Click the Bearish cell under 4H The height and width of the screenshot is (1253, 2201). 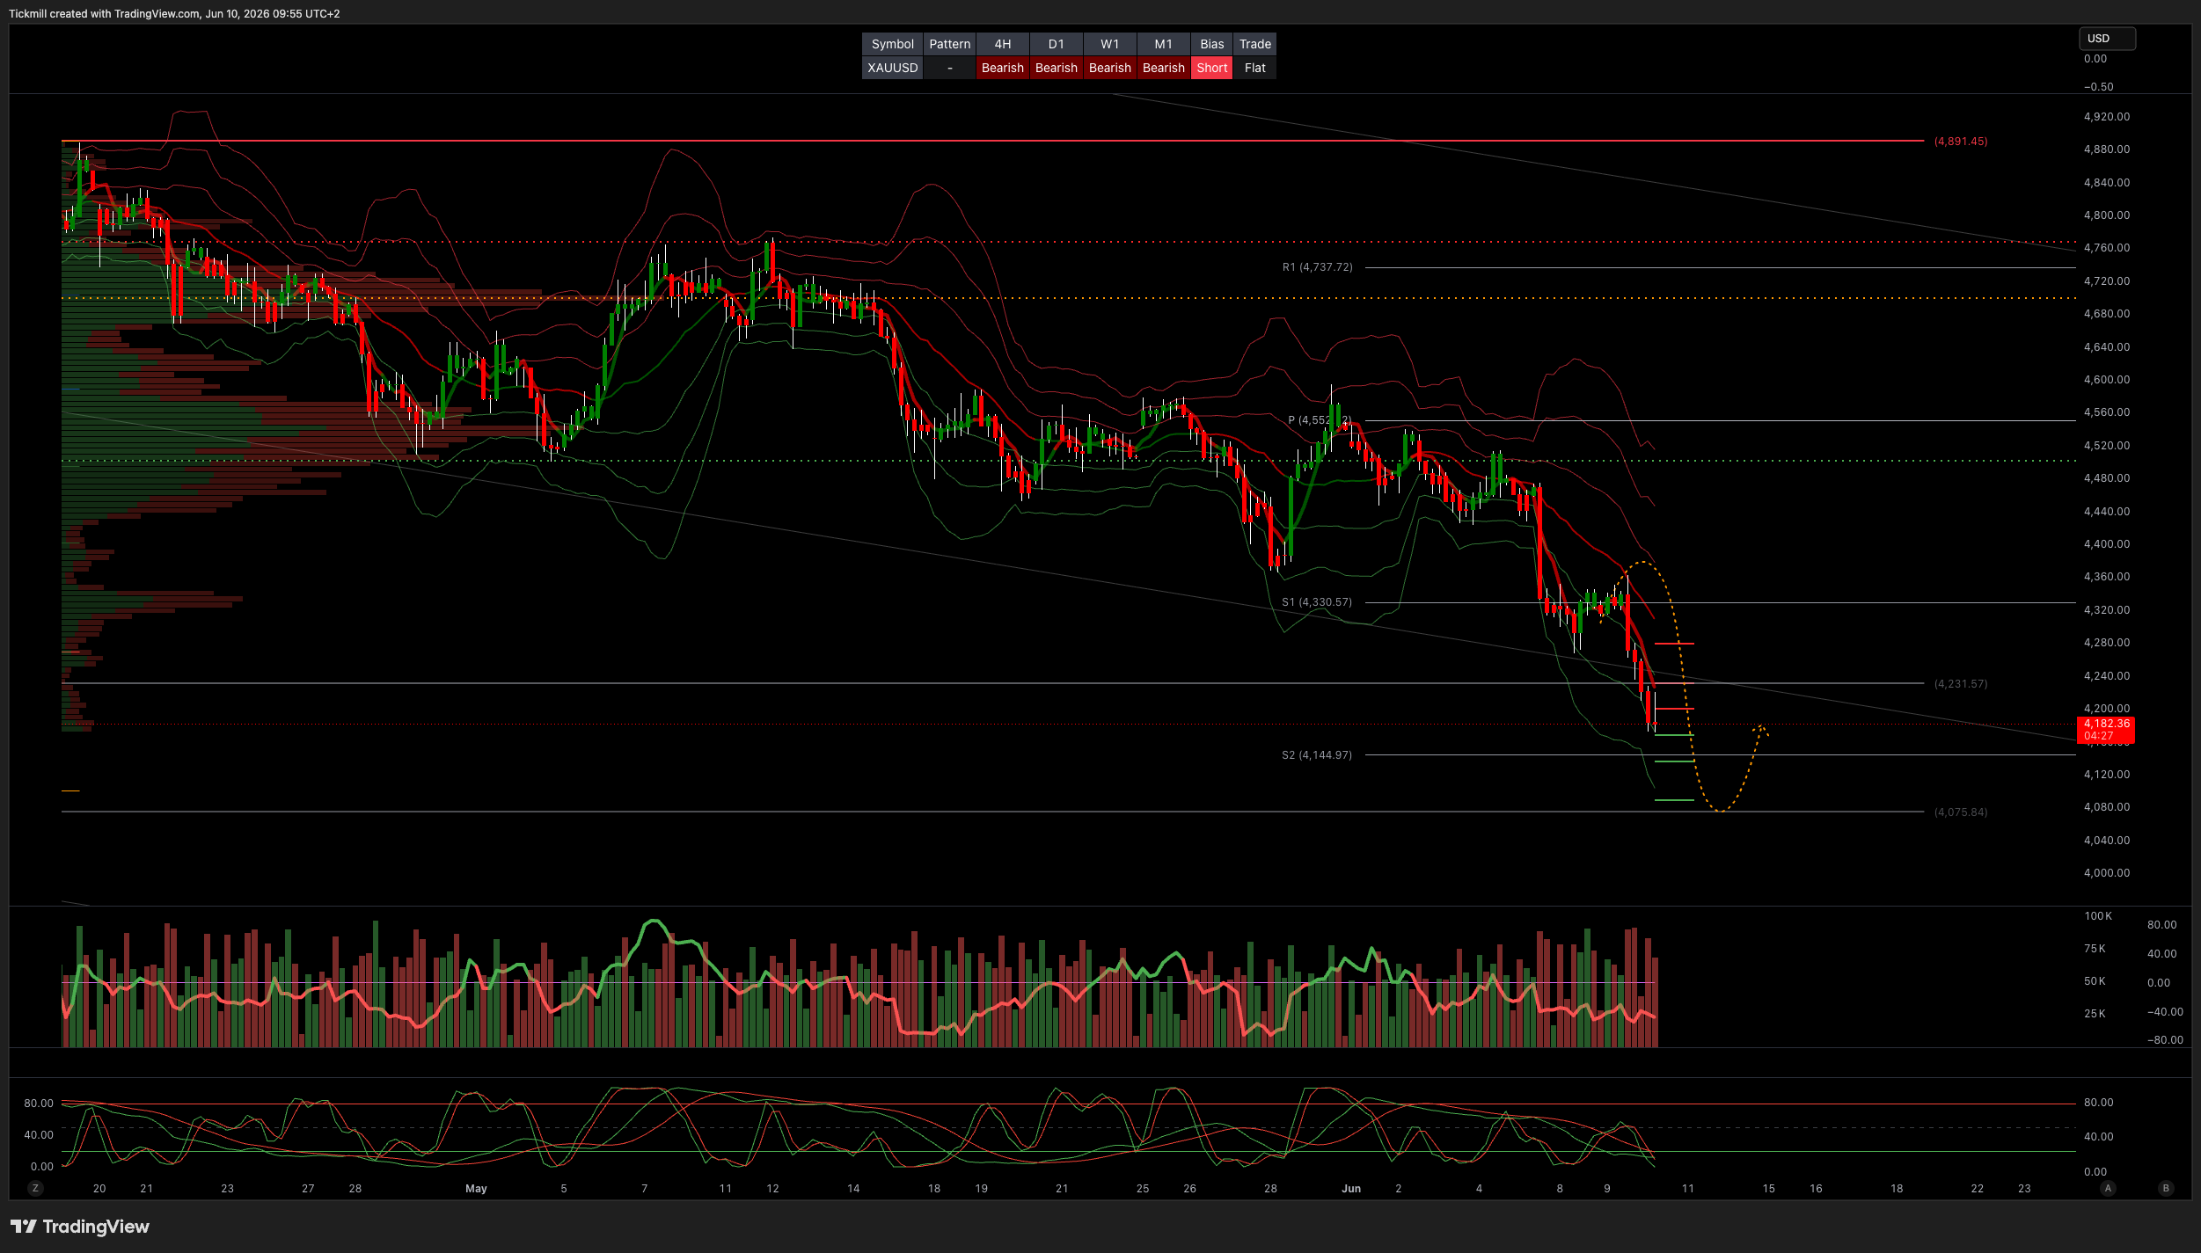(1002, 68)
